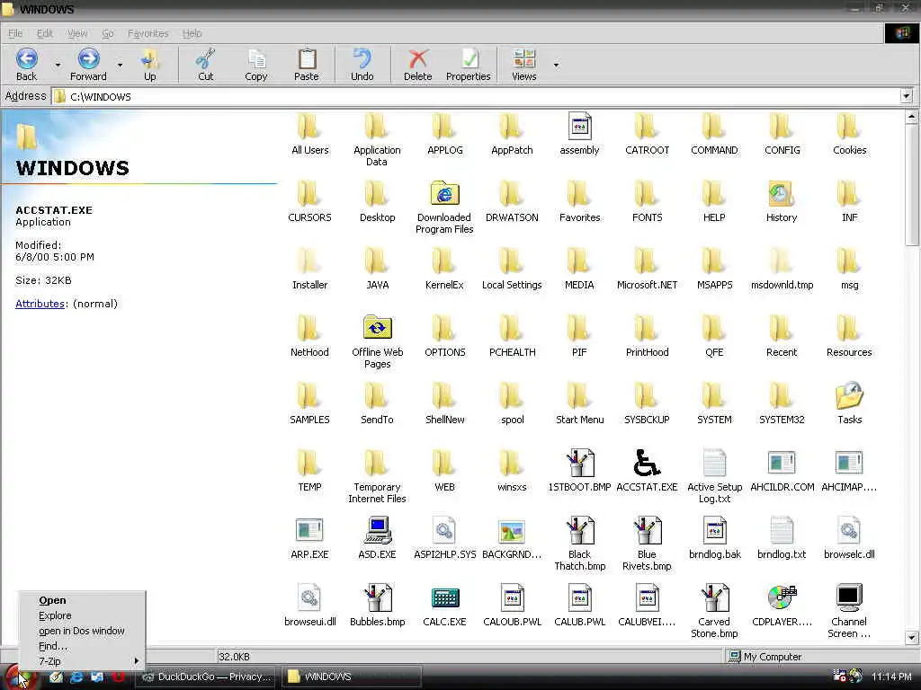Expand the Forward history dropdown arrow

pyautogui.click(x=120, y=65)
